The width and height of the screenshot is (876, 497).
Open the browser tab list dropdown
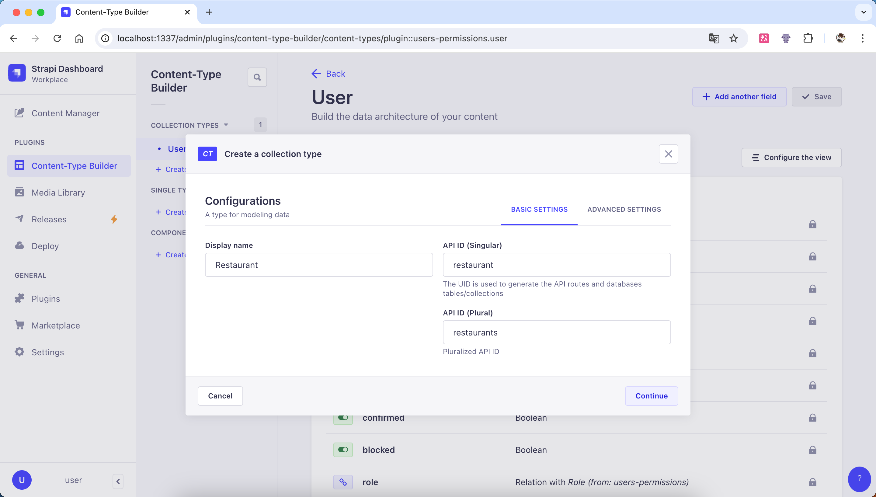click(x=863, y=12)
